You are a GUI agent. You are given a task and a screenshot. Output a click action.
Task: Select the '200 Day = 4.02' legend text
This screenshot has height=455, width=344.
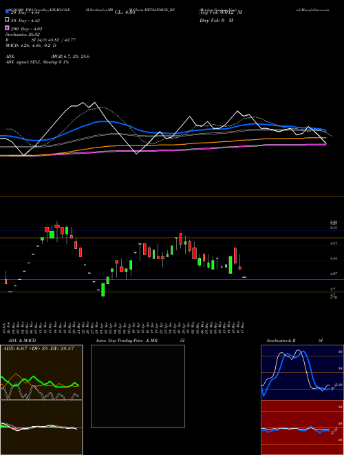26,29
